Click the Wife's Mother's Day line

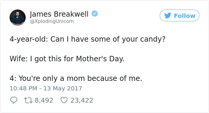click(67, 59)
